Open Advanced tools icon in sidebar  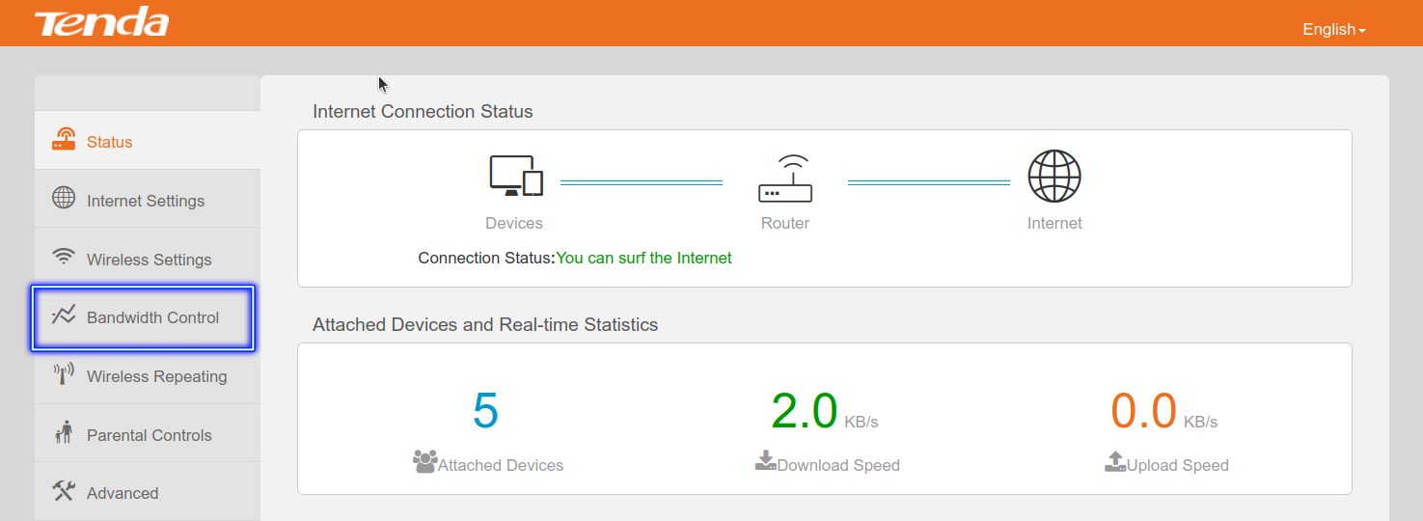pos(64,491)
